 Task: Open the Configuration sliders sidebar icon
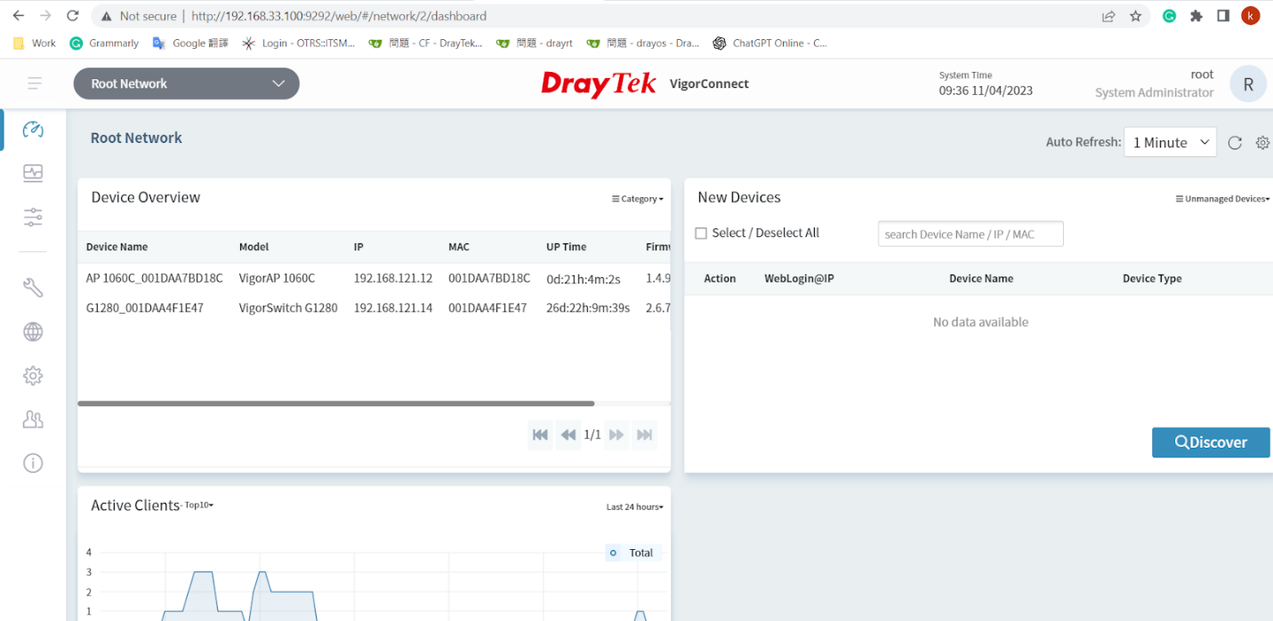(x=33, y=217)
